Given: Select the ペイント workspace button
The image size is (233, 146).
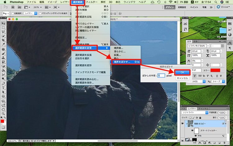Looking at the screenshot, I should coord(194,7).
